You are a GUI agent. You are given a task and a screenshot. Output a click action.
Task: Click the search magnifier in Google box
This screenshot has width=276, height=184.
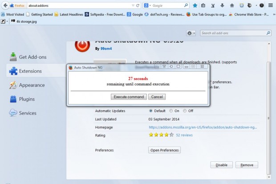[x=186, y=5]
